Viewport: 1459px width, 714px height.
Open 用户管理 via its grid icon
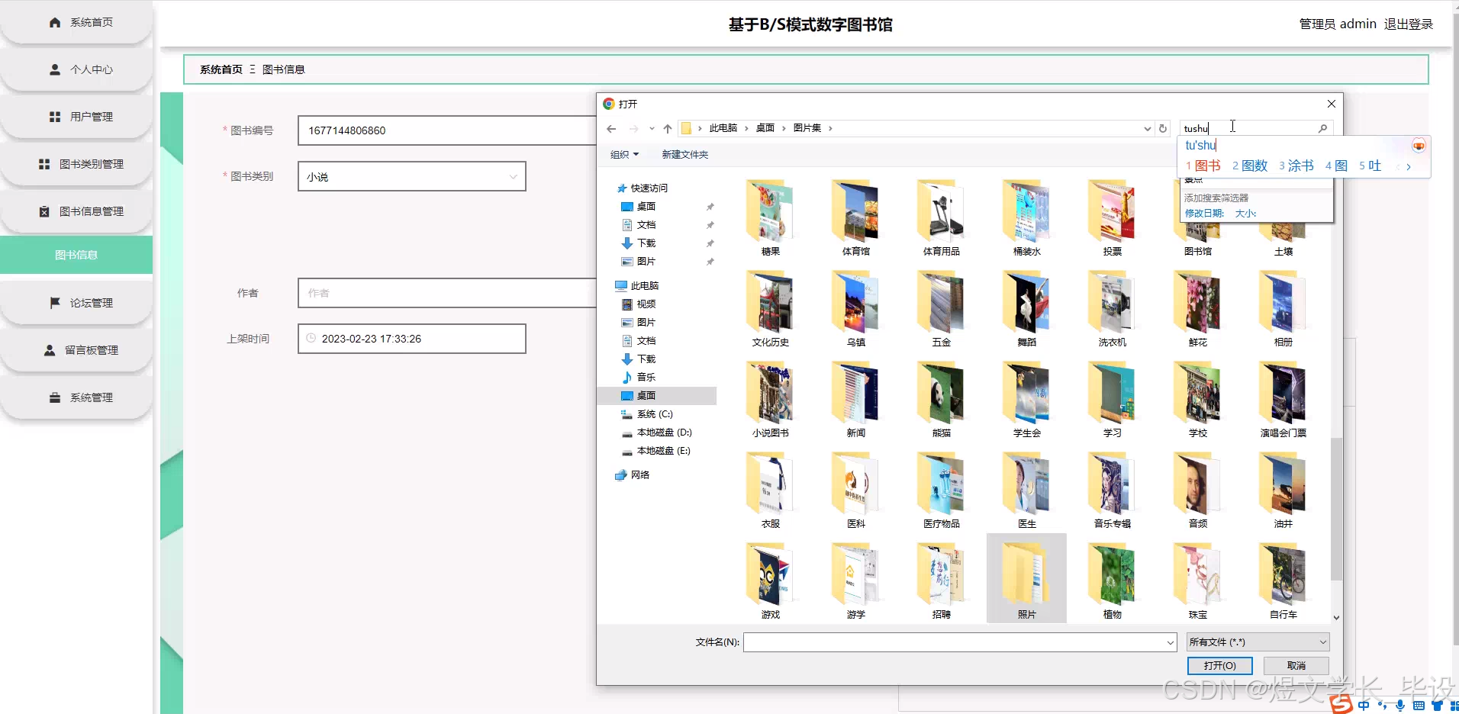54,116
